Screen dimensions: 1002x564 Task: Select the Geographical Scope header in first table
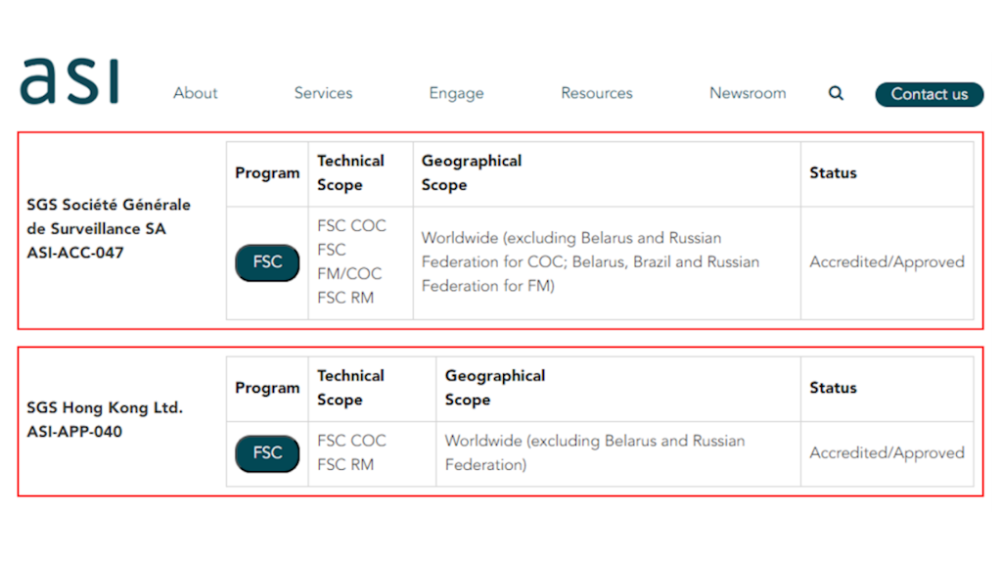472,172
